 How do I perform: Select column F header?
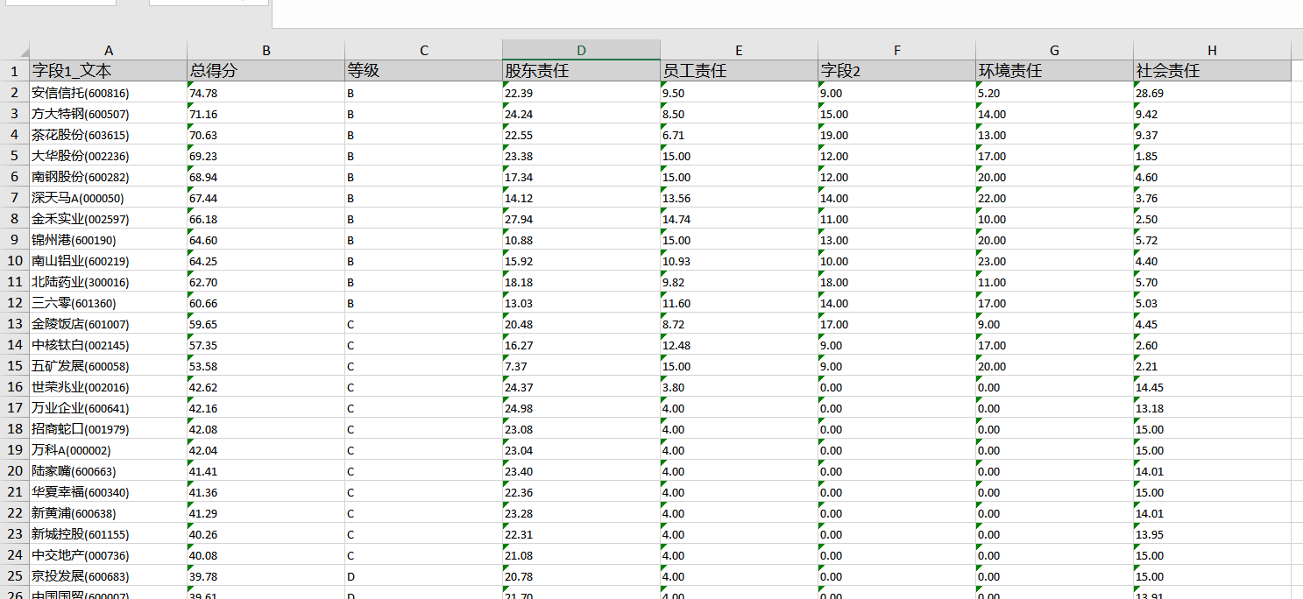tap(897, 50)
